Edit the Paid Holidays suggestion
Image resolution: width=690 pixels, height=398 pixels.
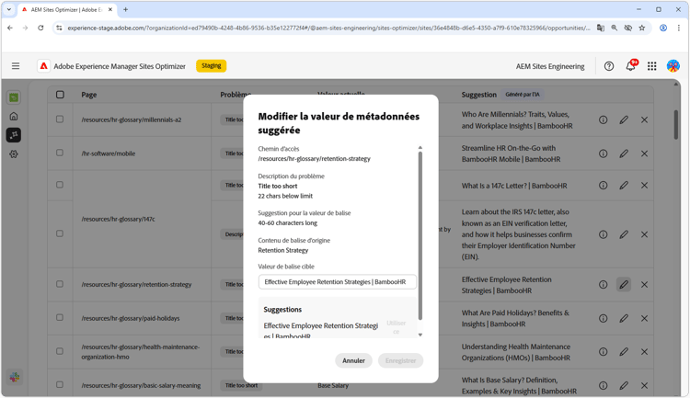(624, 318)
